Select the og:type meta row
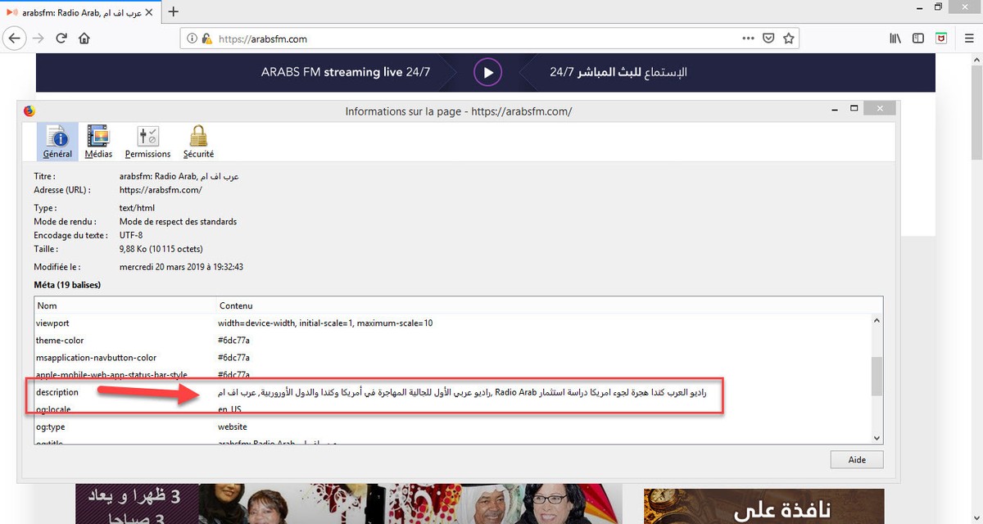983x524 pixels. [x=452, y=427]
